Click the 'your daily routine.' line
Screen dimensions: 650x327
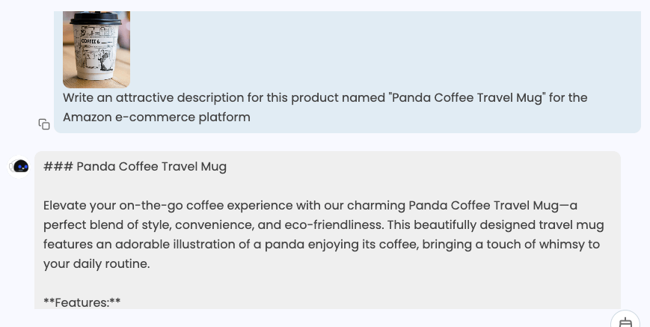click(x=96, y=263)
